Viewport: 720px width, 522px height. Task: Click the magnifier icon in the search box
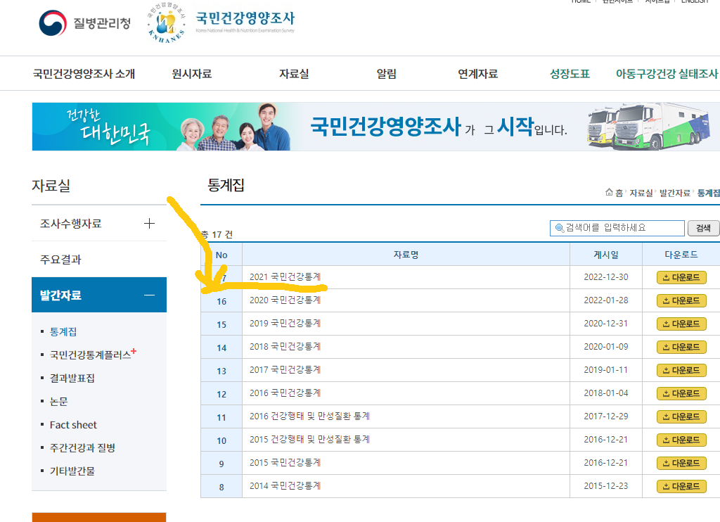pyautogui.click(x=559, y=228)
